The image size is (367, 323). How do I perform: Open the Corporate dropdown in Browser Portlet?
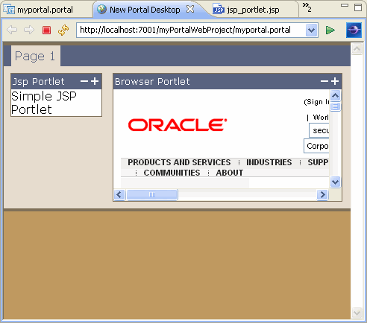click(316, 146)
